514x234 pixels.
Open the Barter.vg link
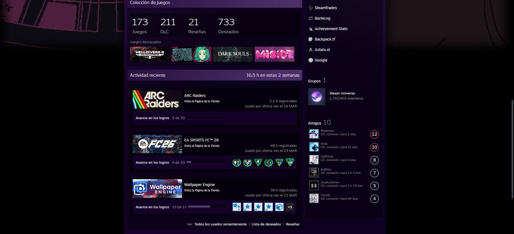(322, 18)
